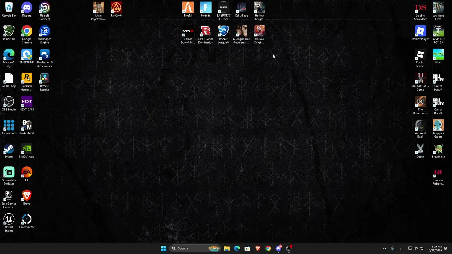The image size is (452, 254).
Task: Select the OBS Studio desktop icon
Action: [x=9, y=104]
